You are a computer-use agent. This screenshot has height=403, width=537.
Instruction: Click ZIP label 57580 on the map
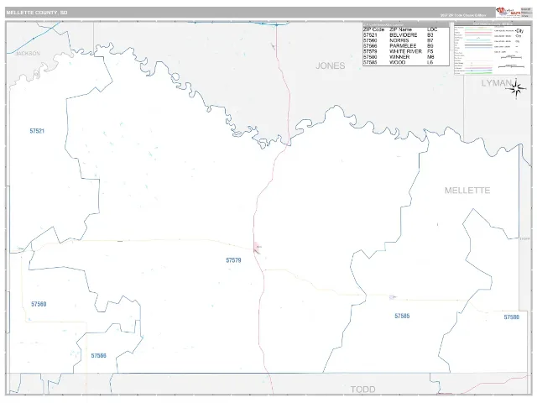[x=512, y=317]
